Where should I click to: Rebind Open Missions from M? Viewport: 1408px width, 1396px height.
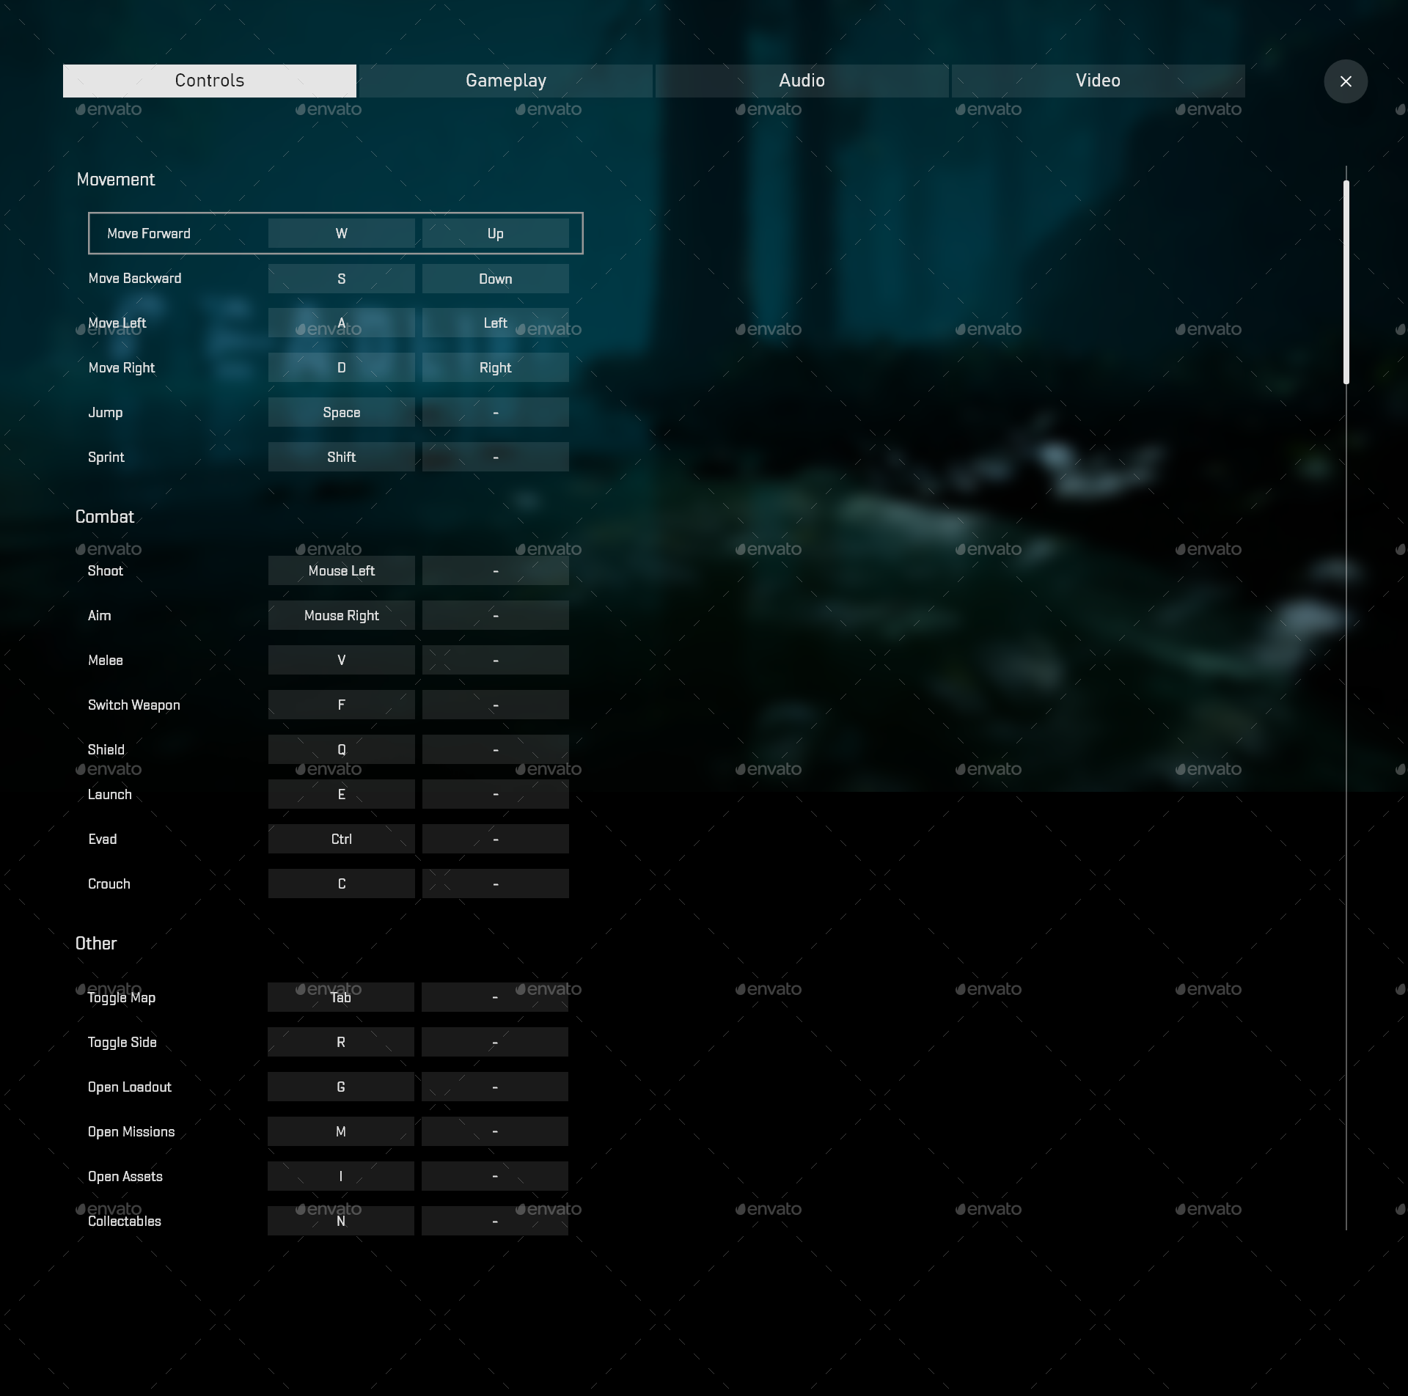(x=341, y=1131)
